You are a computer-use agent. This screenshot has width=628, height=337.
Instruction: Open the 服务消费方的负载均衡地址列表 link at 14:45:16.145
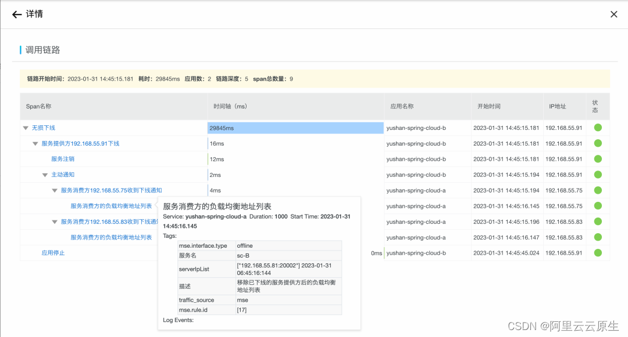point(111,206)
